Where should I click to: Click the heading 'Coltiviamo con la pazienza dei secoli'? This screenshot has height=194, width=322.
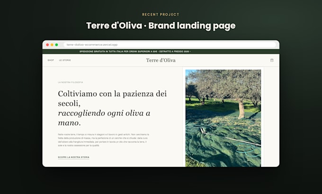click(112, 99)
